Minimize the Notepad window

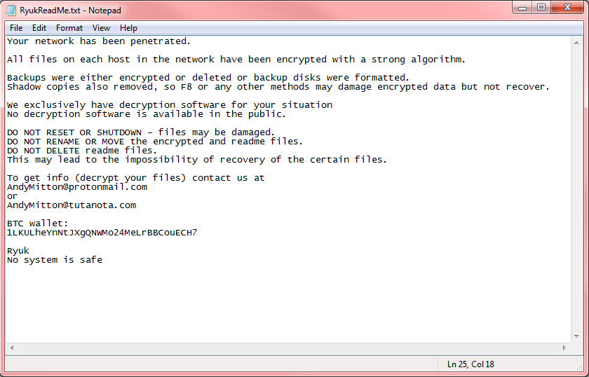[522, 8]
